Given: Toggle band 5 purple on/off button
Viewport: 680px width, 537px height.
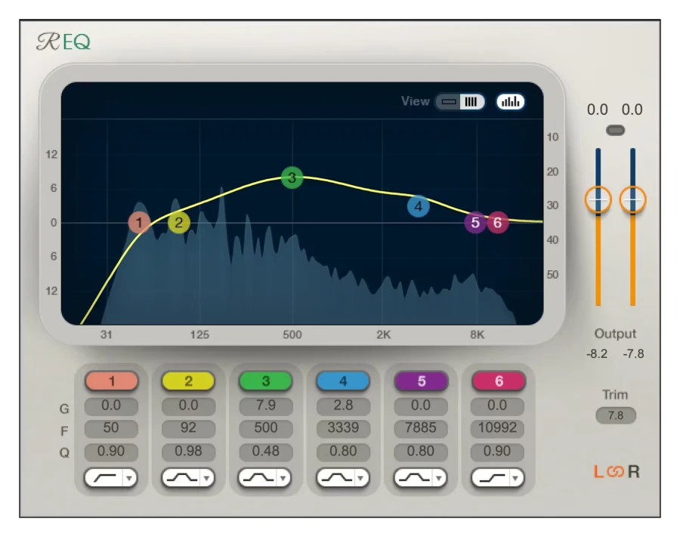Looking at the screenshot, I should click(x=421, y=381).
